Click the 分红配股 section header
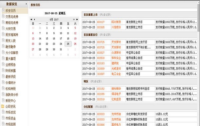 pyautogui.click(x=140, y=107)
